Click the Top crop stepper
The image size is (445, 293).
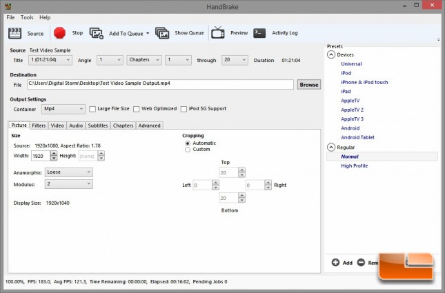(x=241, y=172)
